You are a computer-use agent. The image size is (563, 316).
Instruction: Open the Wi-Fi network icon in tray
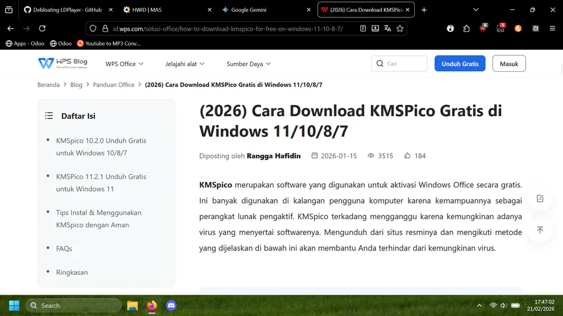(494, 305)
